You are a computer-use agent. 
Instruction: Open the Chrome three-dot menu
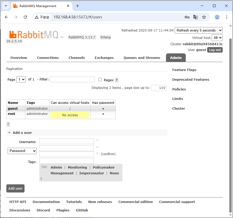pyautogui.click(x=227, y=17)
